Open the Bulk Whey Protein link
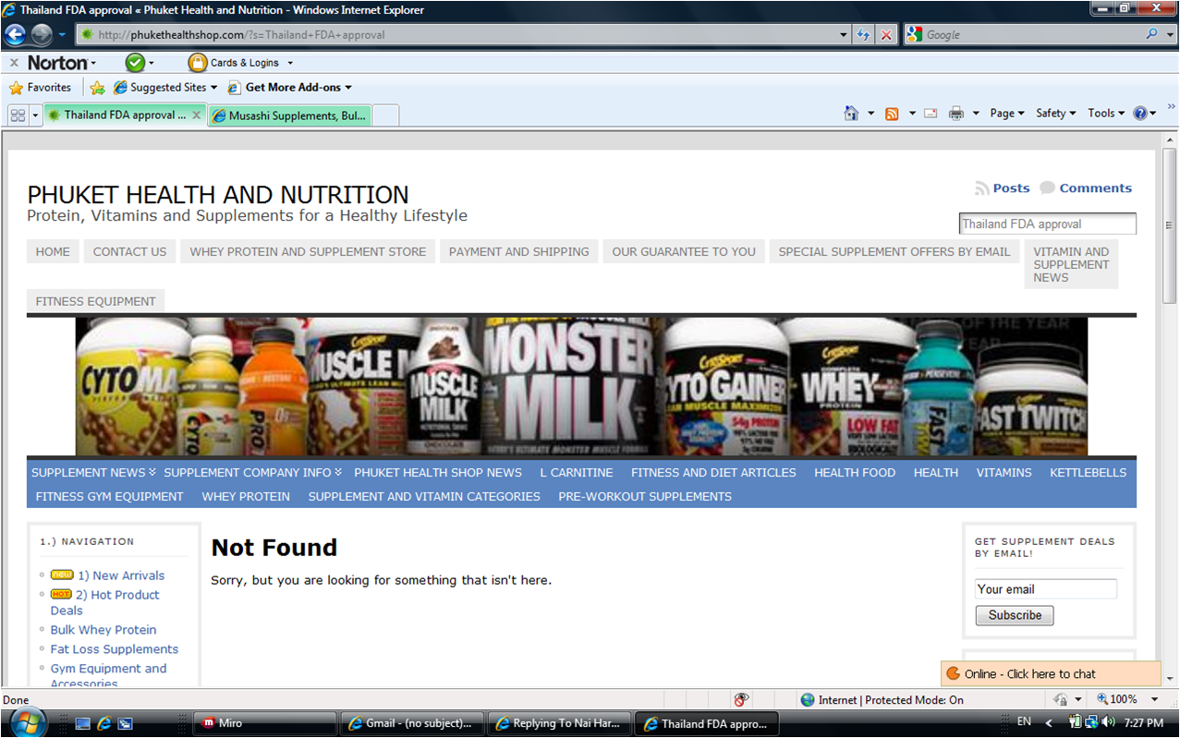Viewport: 1180px width, 738px height. 103,630
